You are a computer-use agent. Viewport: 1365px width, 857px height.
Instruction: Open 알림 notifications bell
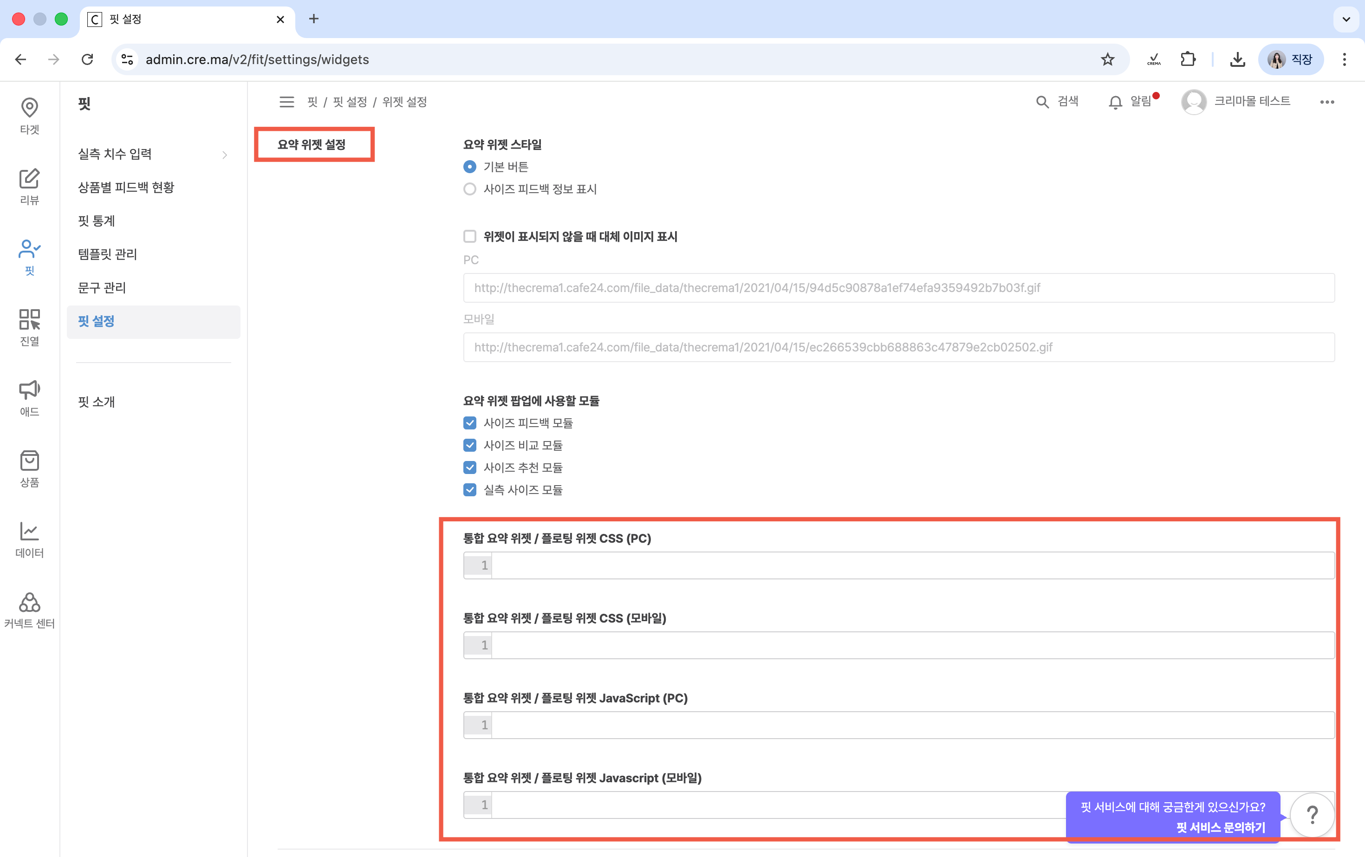[1115, 102]
